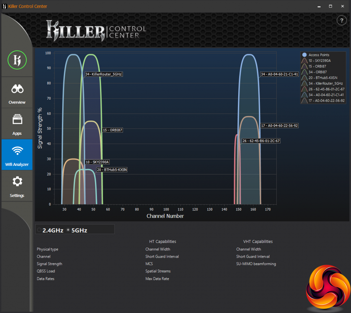The height and width of the screenshot is (313, 351).
Task: Click the Physical type field label
Action: (47, 249)
